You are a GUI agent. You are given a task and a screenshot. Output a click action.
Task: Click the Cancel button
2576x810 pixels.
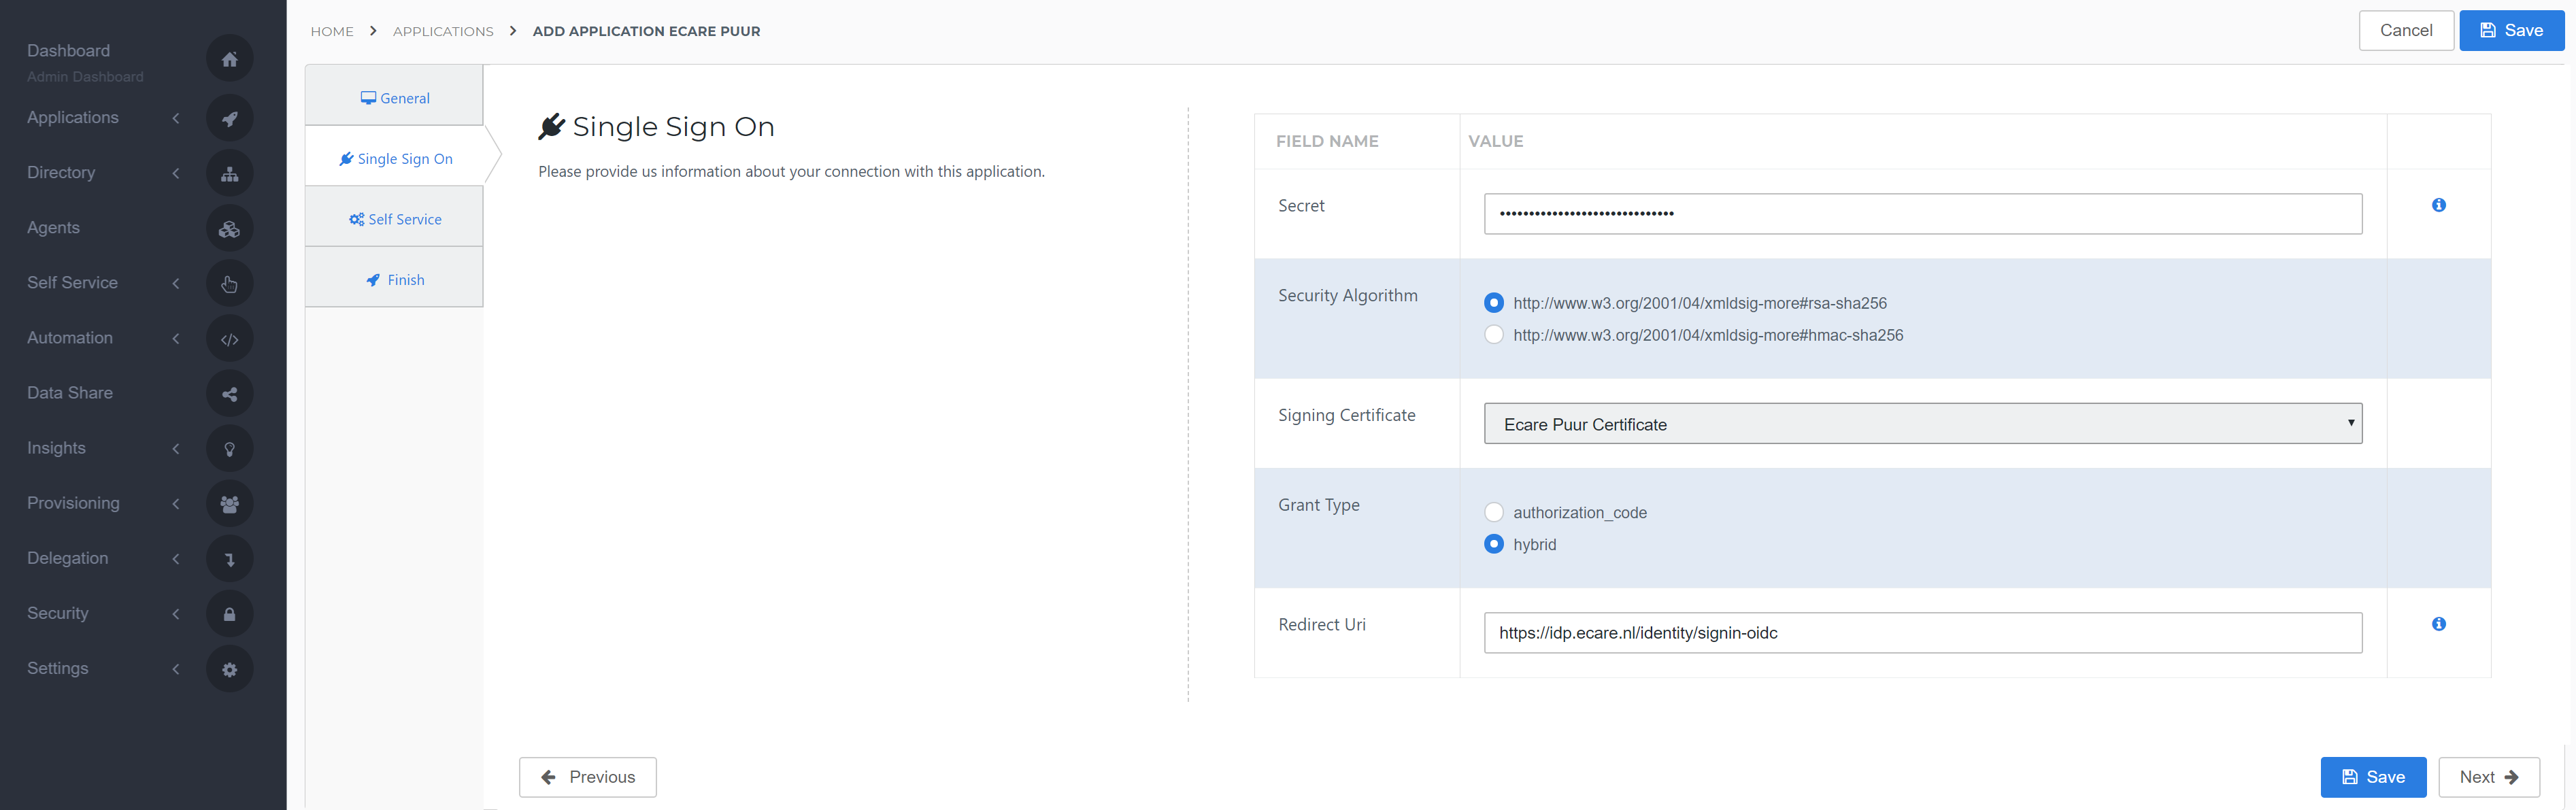pos(2405,31)
